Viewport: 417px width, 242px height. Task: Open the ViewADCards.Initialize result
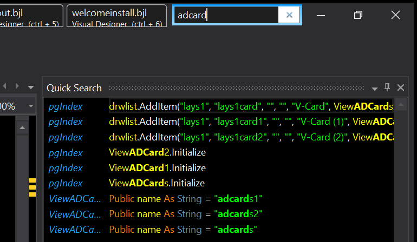point(157,183)
